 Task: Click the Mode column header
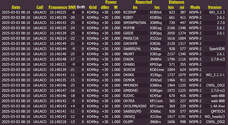(195, 7)
